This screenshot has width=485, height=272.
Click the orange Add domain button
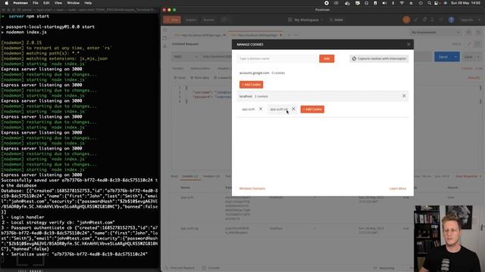click(x=327, y=59)
